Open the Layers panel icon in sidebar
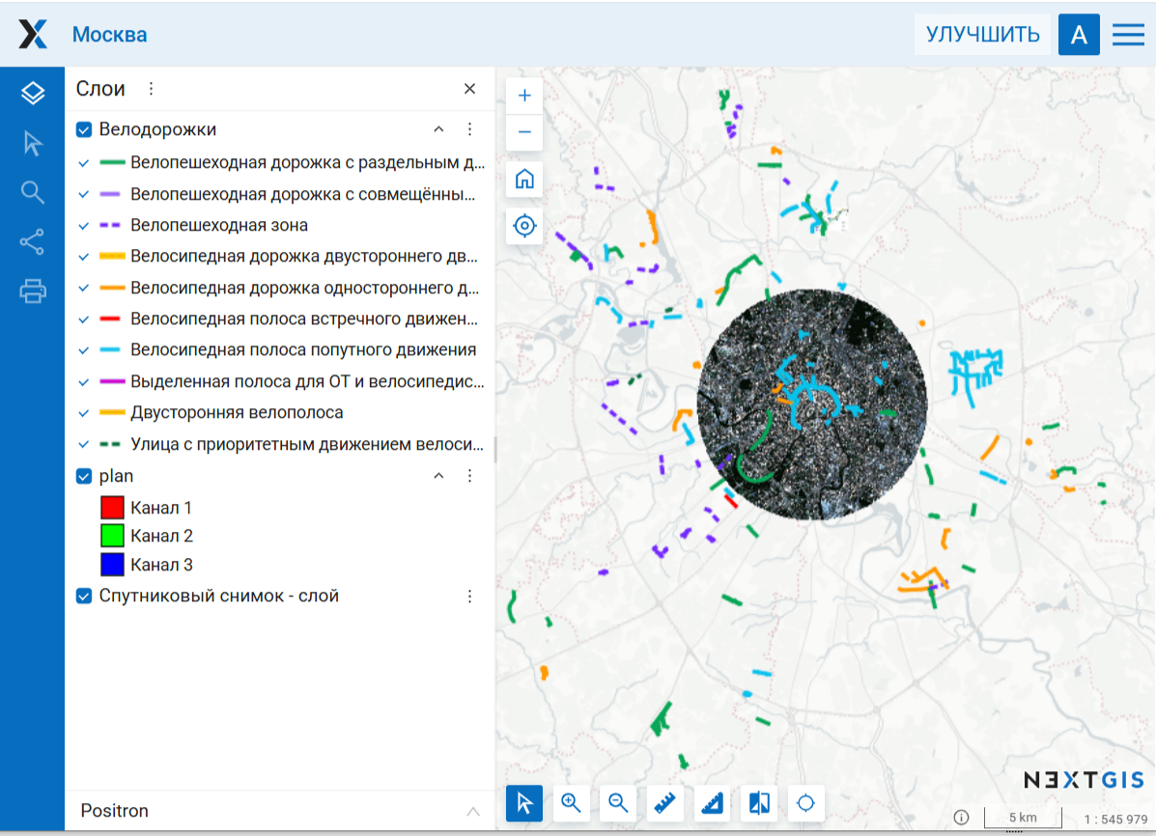Image resolution: width=1156 pixels, height=836 pixels. [33, 93]
